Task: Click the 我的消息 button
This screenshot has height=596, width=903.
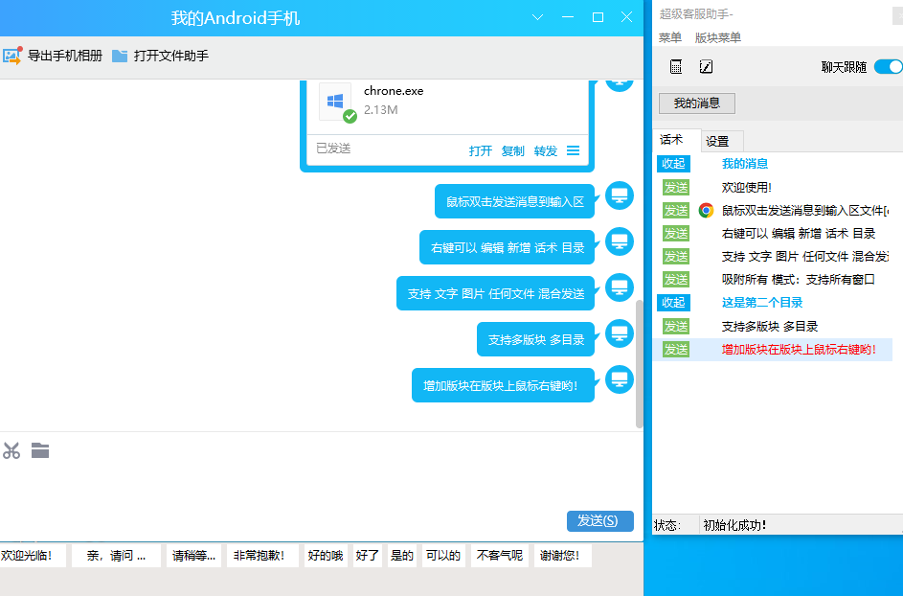Action: [696, 103]
